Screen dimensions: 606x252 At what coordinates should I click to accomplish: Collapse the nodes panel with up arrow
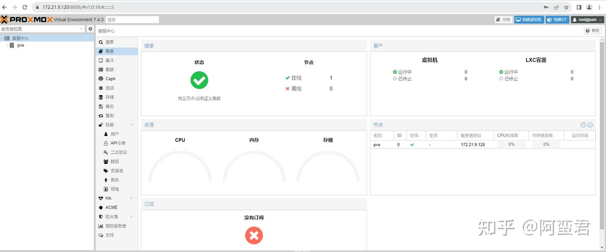(583, 125)
